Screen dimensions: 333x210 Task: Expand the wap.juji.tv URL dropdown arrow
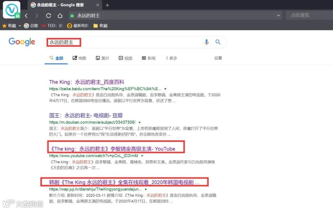pyautogui.click(x=146, y=189)
